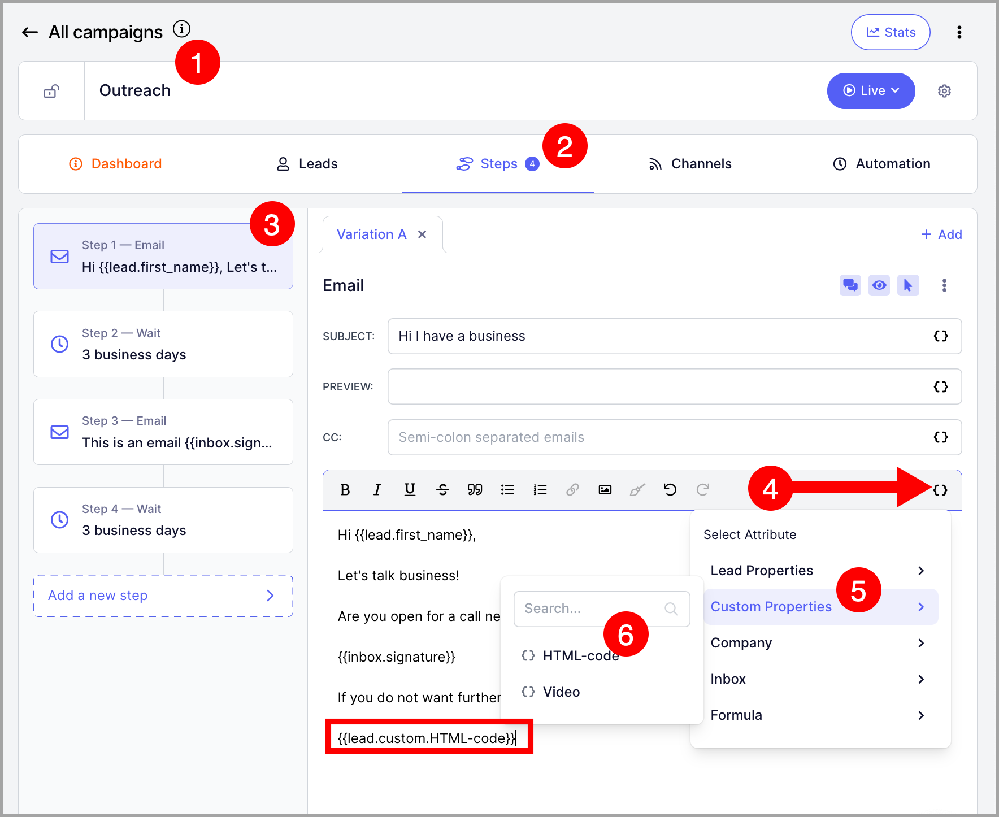
Task: Open the Email section three-dot menu
Action: click(944, 285)
